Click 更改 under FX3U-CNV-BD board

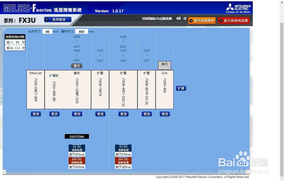(x=54, y=114)
